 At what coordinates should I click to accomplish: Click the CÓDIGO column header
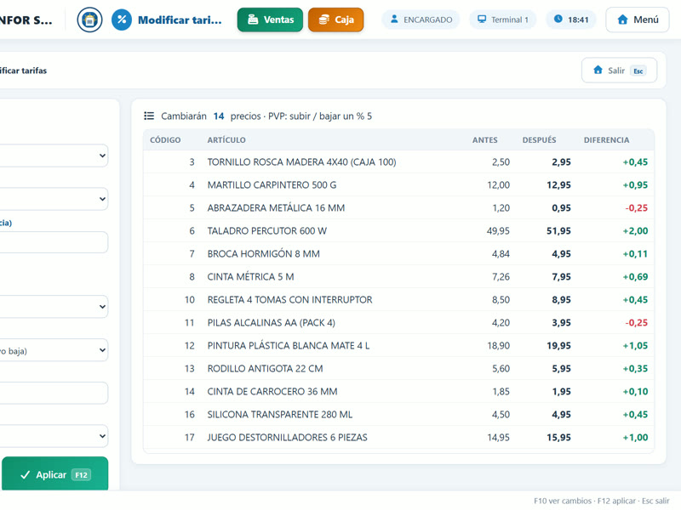[x=165, y=140]
